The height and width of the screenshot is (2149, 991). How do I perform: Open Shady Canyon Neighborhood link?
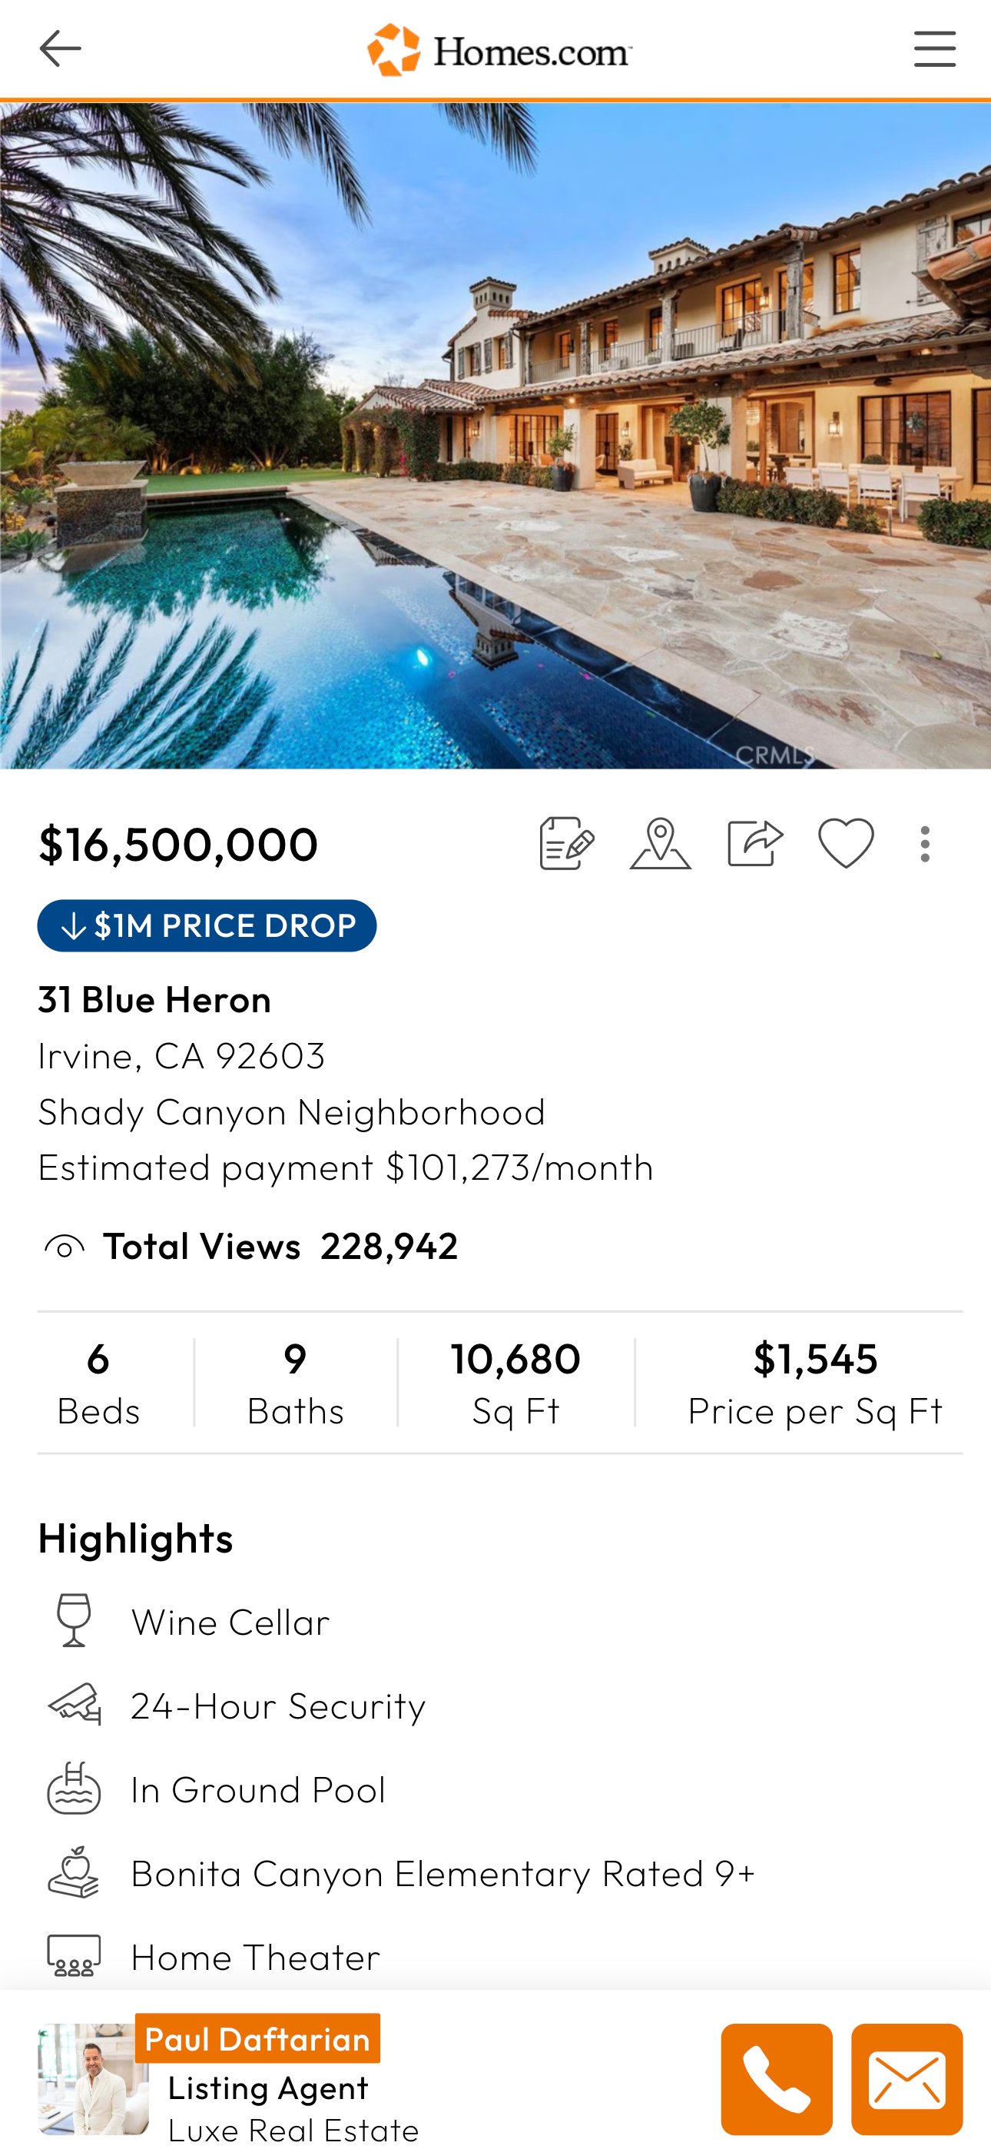(291, 1111)
